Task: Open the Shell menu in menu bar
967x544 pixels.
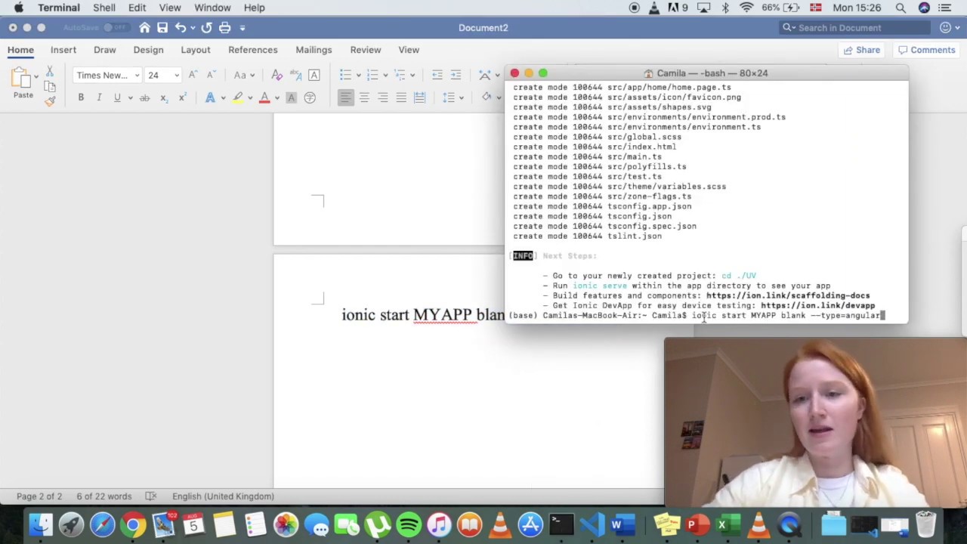Action: click(x=104, y=8)
